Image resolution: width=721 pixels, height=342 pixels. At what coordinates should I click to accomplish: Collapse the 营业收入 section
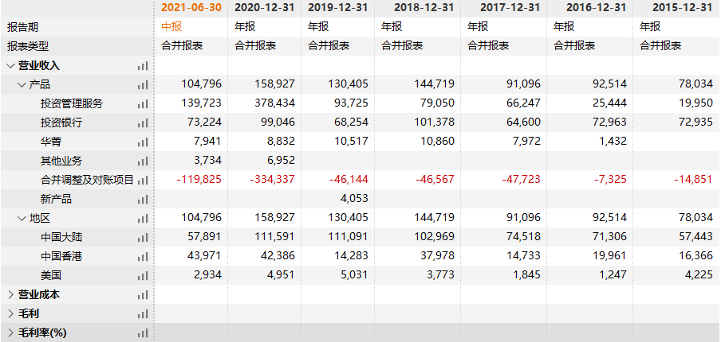[10, 66]
